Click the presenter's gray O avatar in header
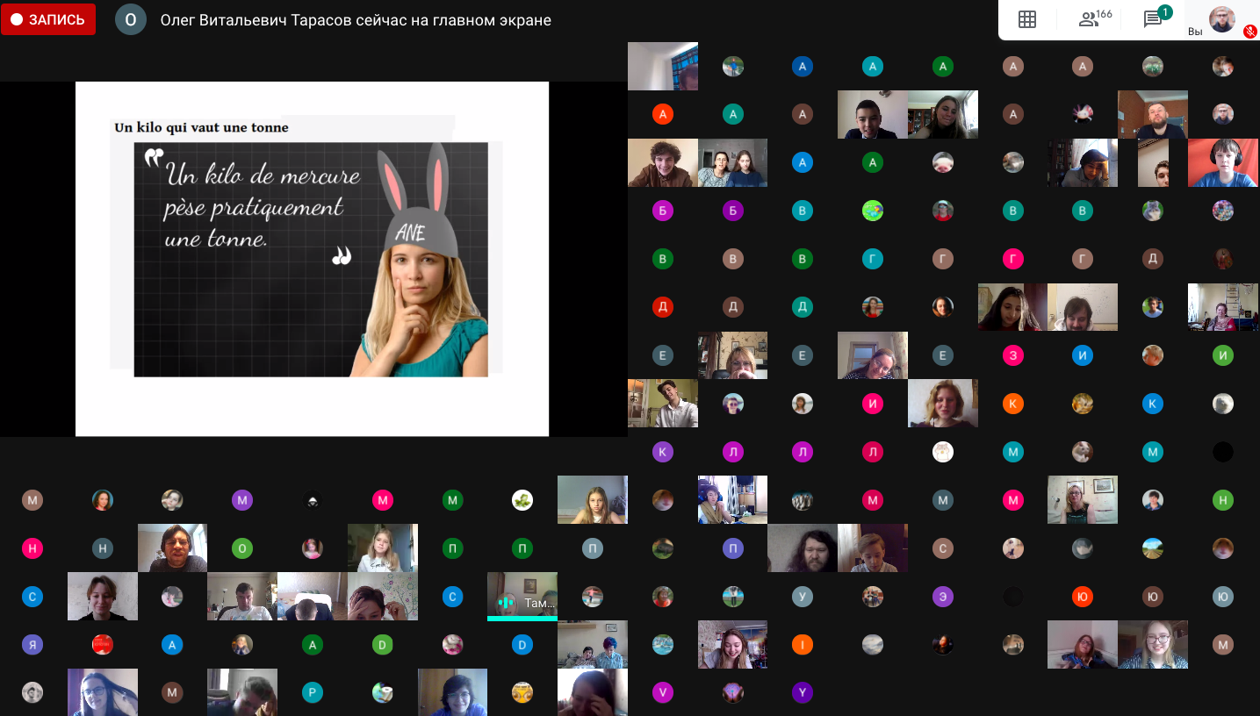This screenshot has height=716, width=1260. [131, 19]
